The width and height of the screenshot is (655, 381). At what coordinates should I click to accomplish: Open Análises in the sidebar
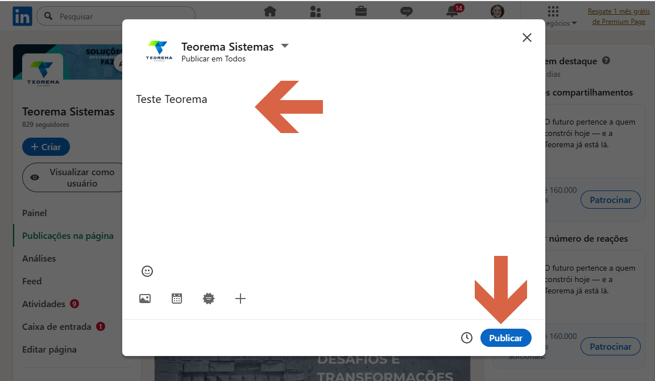[39, 259]
